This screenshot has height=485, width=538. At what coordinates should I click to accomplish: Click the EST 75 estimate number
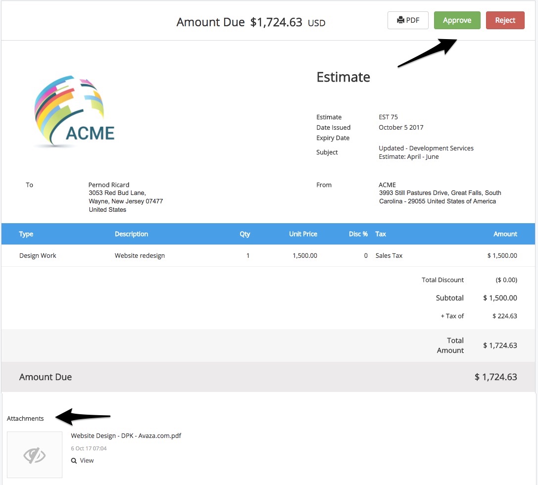[388, 117]
